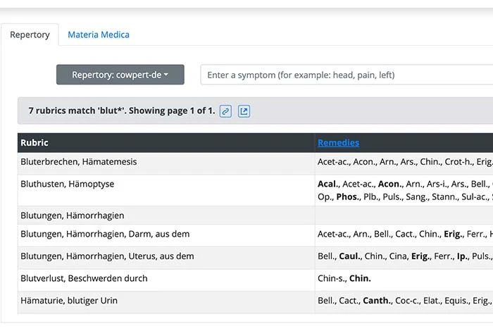Select the Bluterbrechen, Hämatemesis rubric

coord(79,162)
